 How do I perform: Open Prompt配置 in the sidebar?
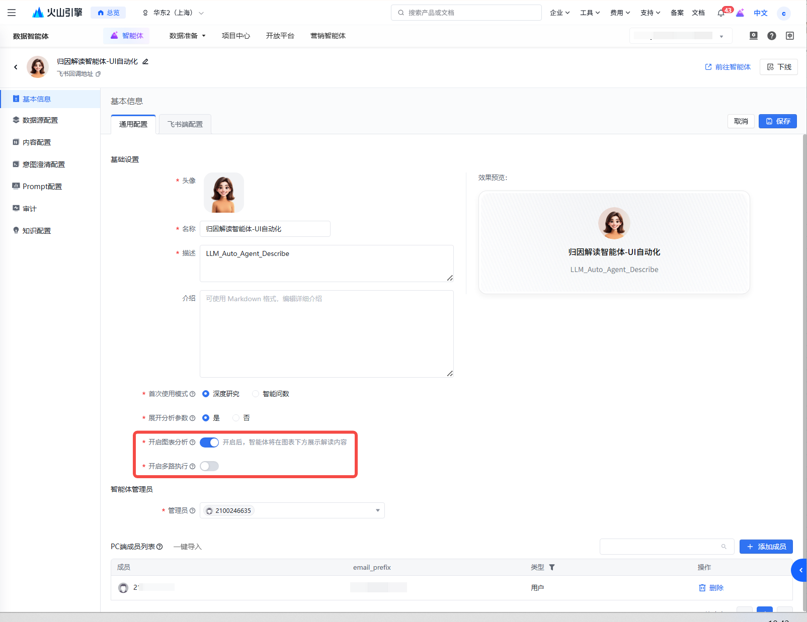click(42, 187)
